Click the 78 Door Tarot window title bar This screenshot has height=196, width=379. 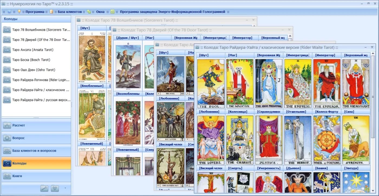tap(202, 30)
